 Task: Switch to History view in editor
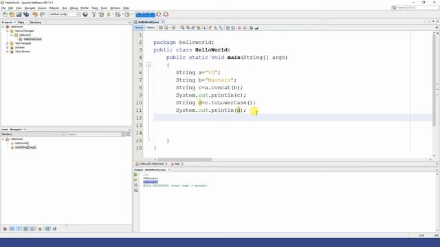[x=151, y=27]
